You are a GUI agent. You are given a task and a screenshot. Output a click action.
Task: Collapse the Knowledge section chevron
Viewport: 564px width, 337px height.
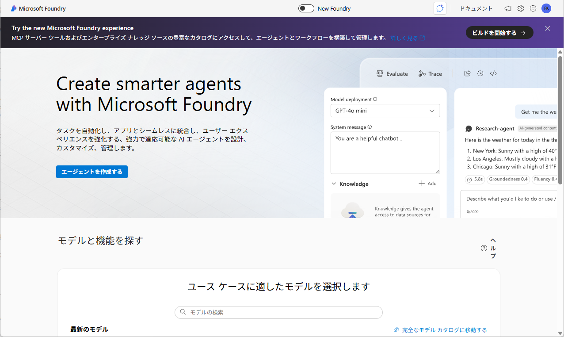[x=334, y=184]
